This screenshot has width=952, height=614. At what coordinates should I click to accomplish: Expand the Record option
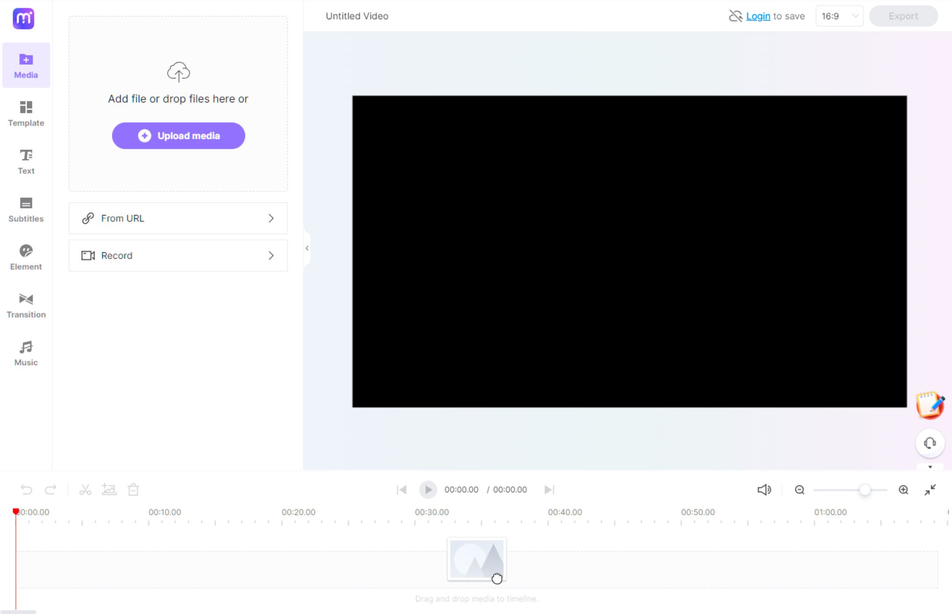click(x=271, y=255)
